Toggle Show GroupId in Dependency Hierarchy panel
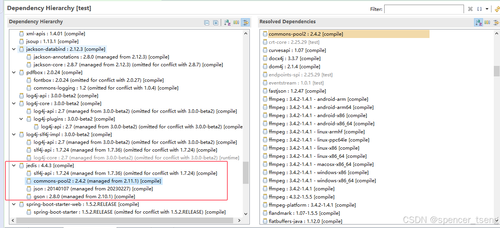The height and width of the screenshot is (228, 500). pos(236,22)
